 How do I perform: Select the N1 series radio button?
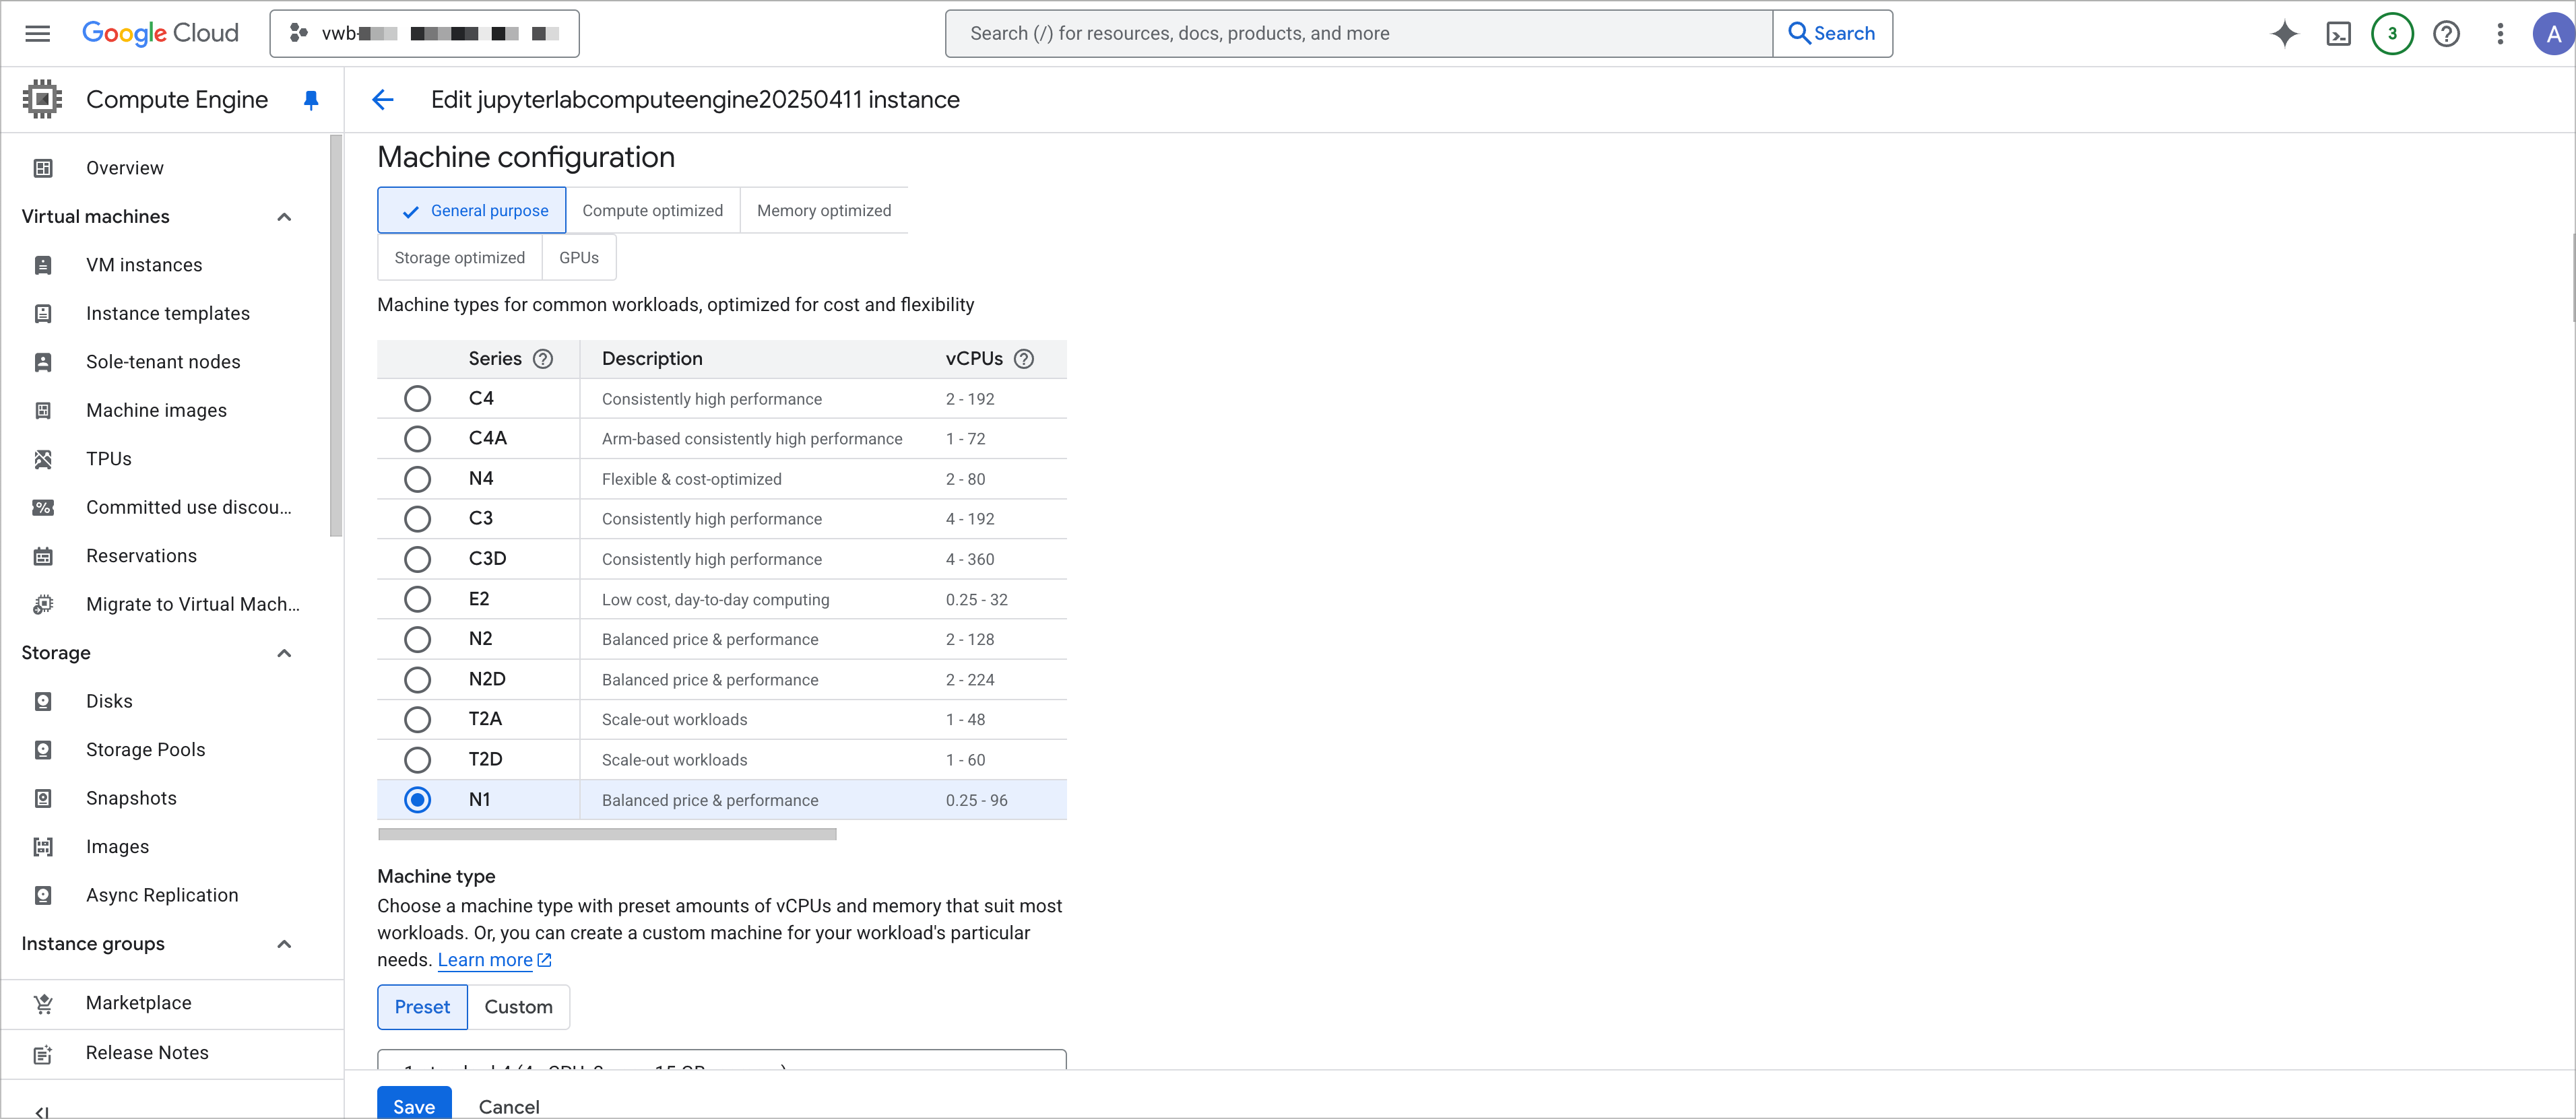417,799
